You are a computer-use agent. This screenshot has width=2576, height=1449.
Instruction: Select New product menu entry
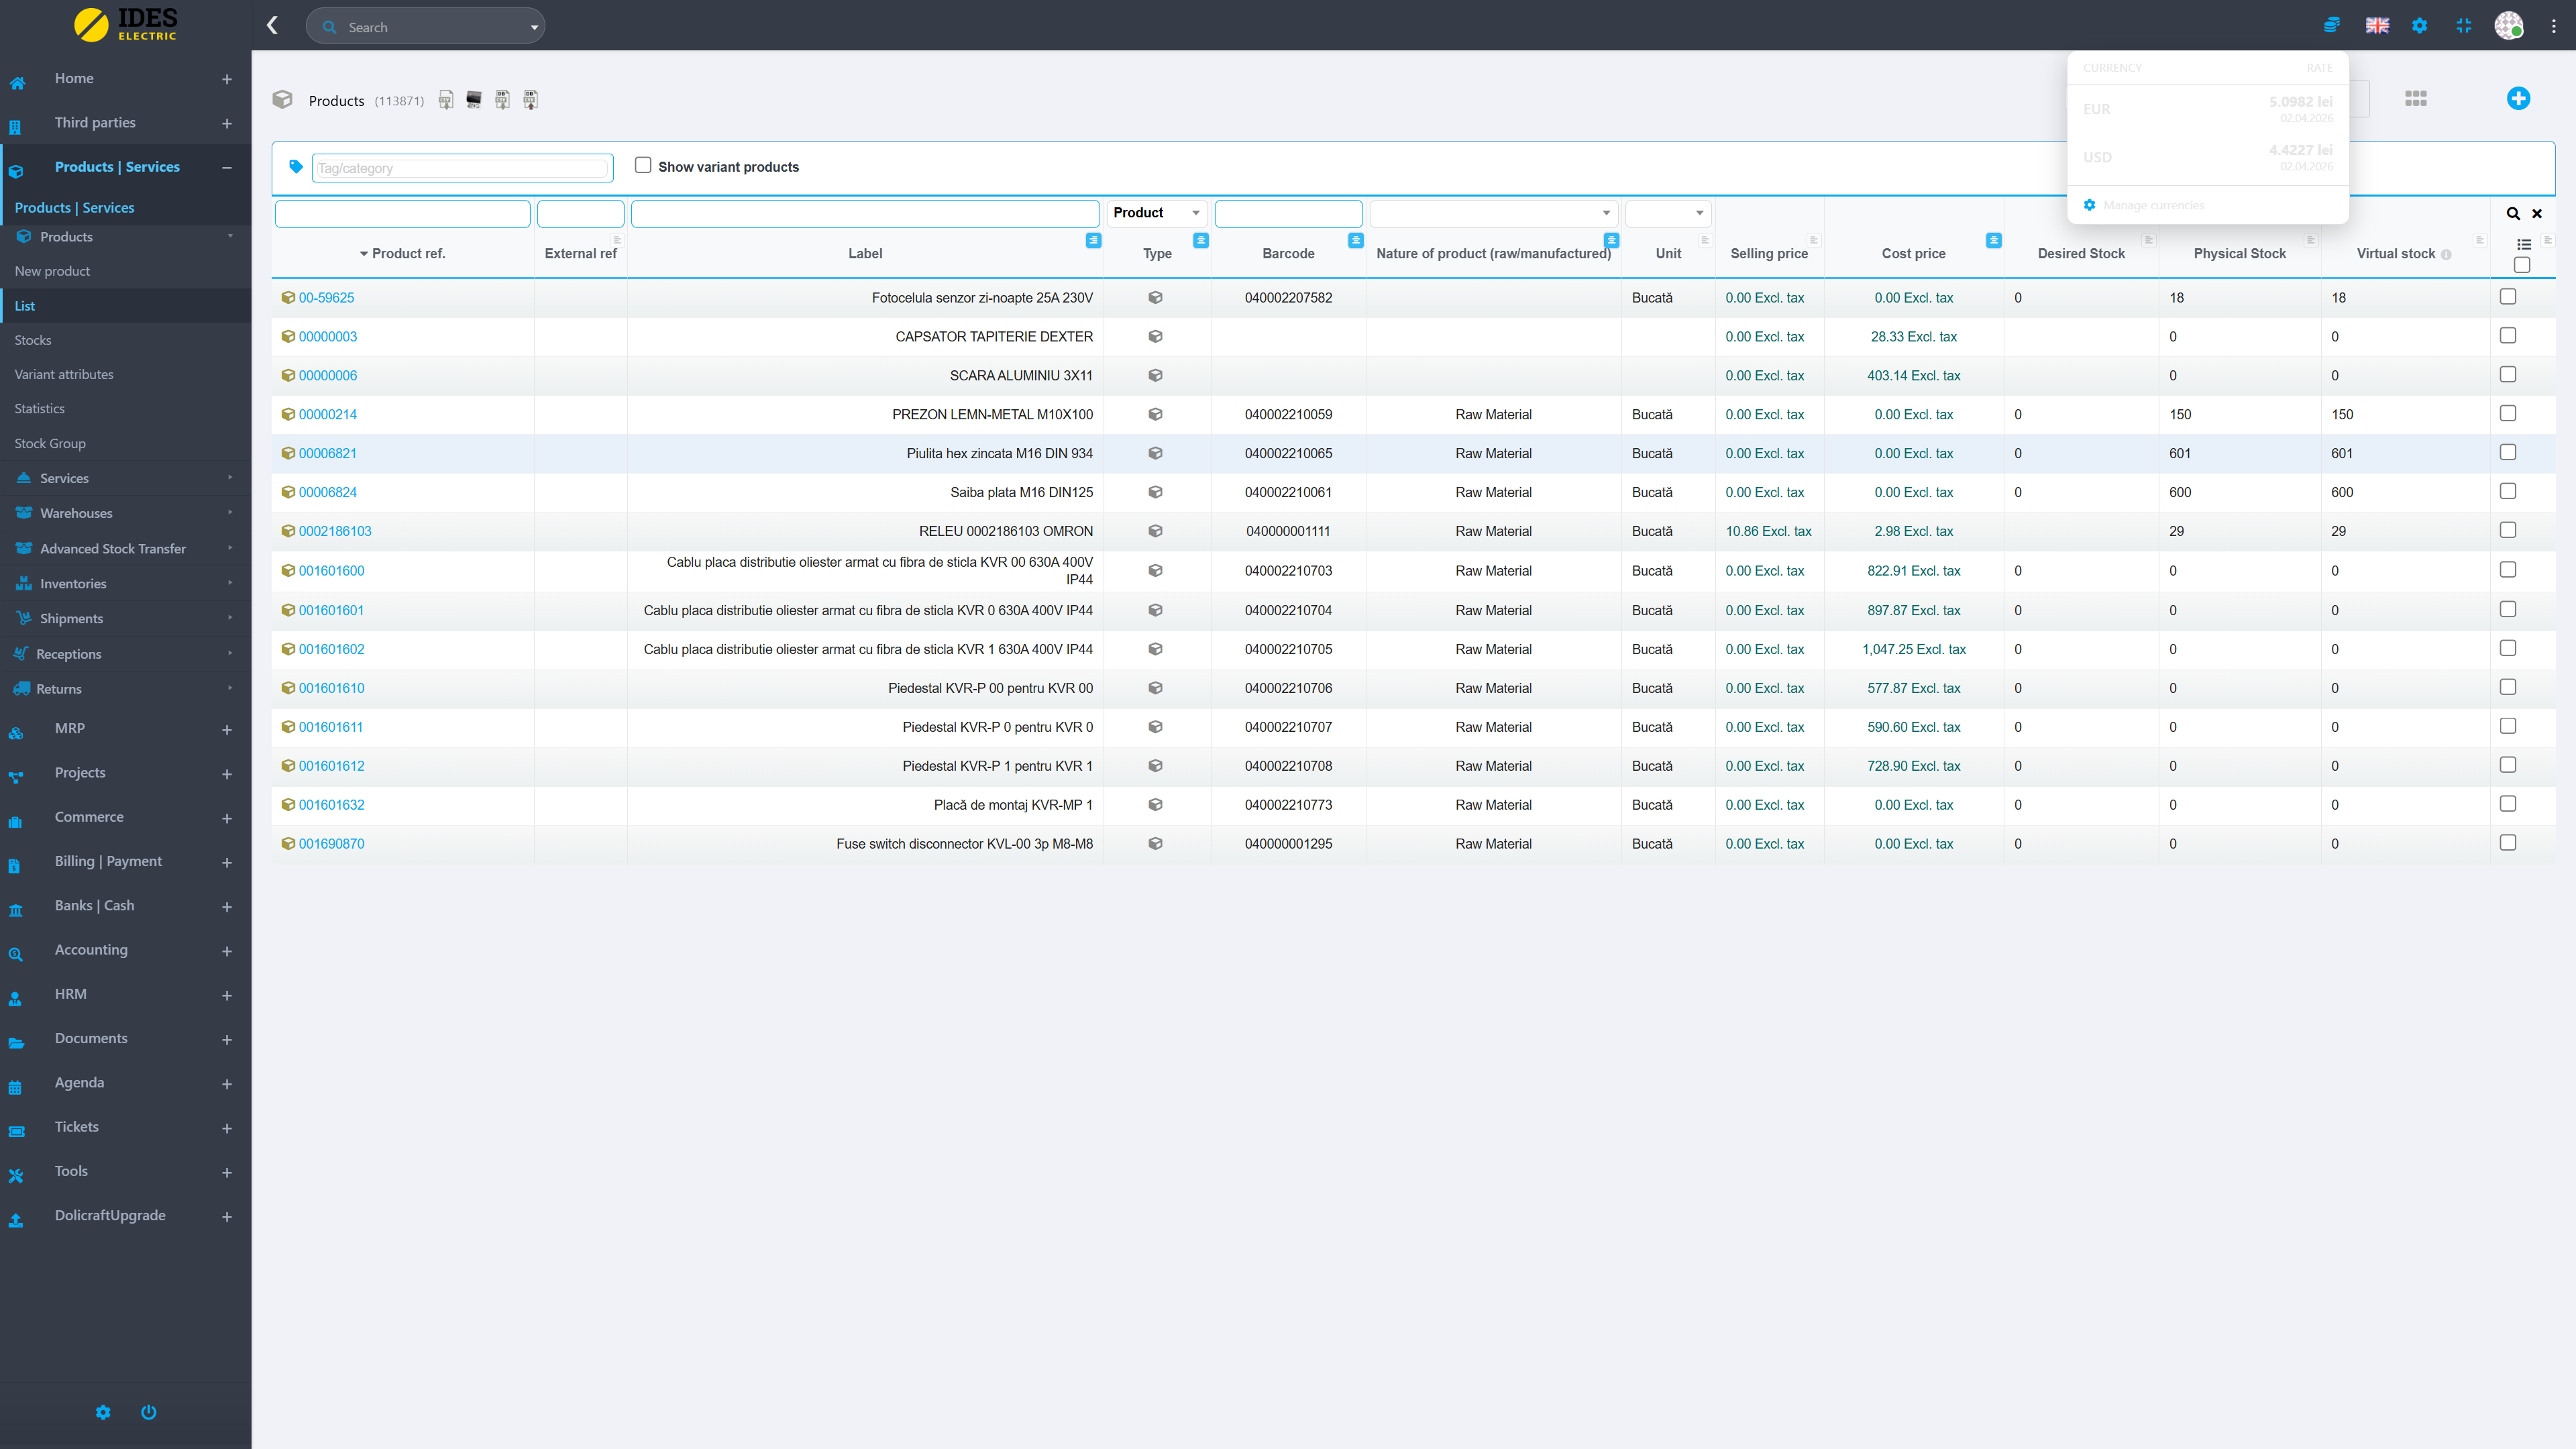[52, 271]
